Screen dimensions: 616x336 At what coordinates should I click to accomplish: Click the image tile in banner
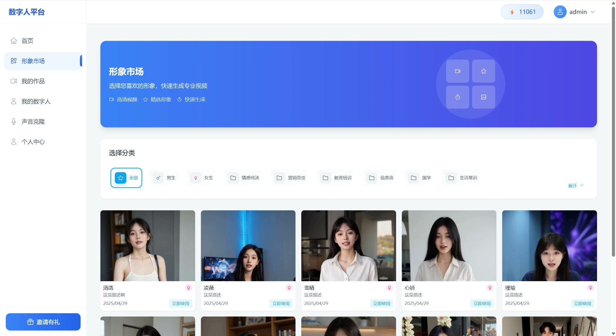(x=483, y=97)
